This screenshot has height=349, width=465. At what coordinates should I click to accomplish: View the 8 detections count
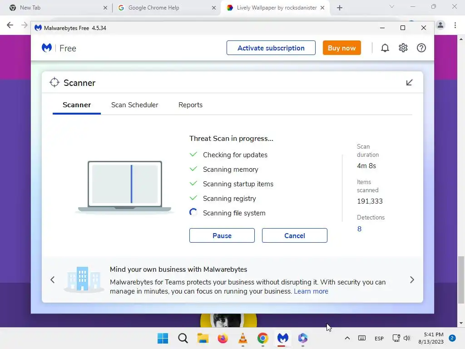click(x=359, y=229)
